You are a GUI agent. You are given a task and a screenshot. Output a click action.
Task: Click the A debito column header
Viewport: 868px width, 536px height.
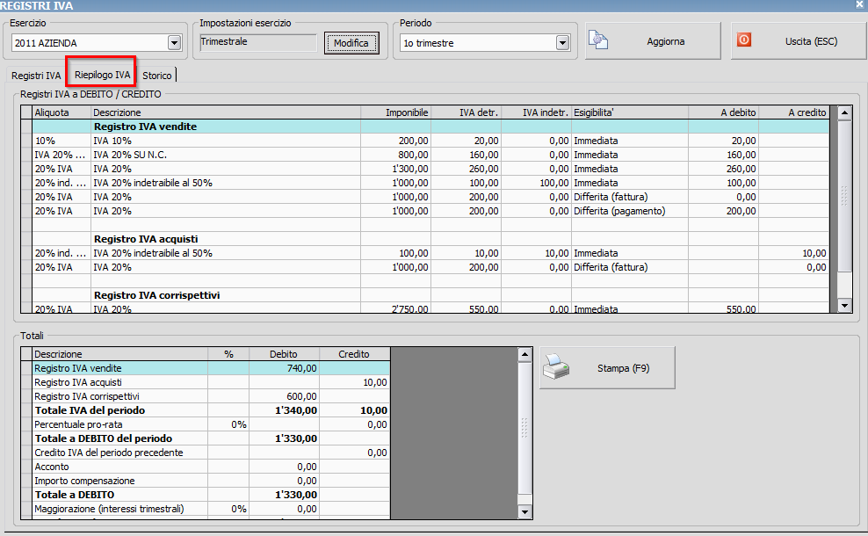(723, 112)
